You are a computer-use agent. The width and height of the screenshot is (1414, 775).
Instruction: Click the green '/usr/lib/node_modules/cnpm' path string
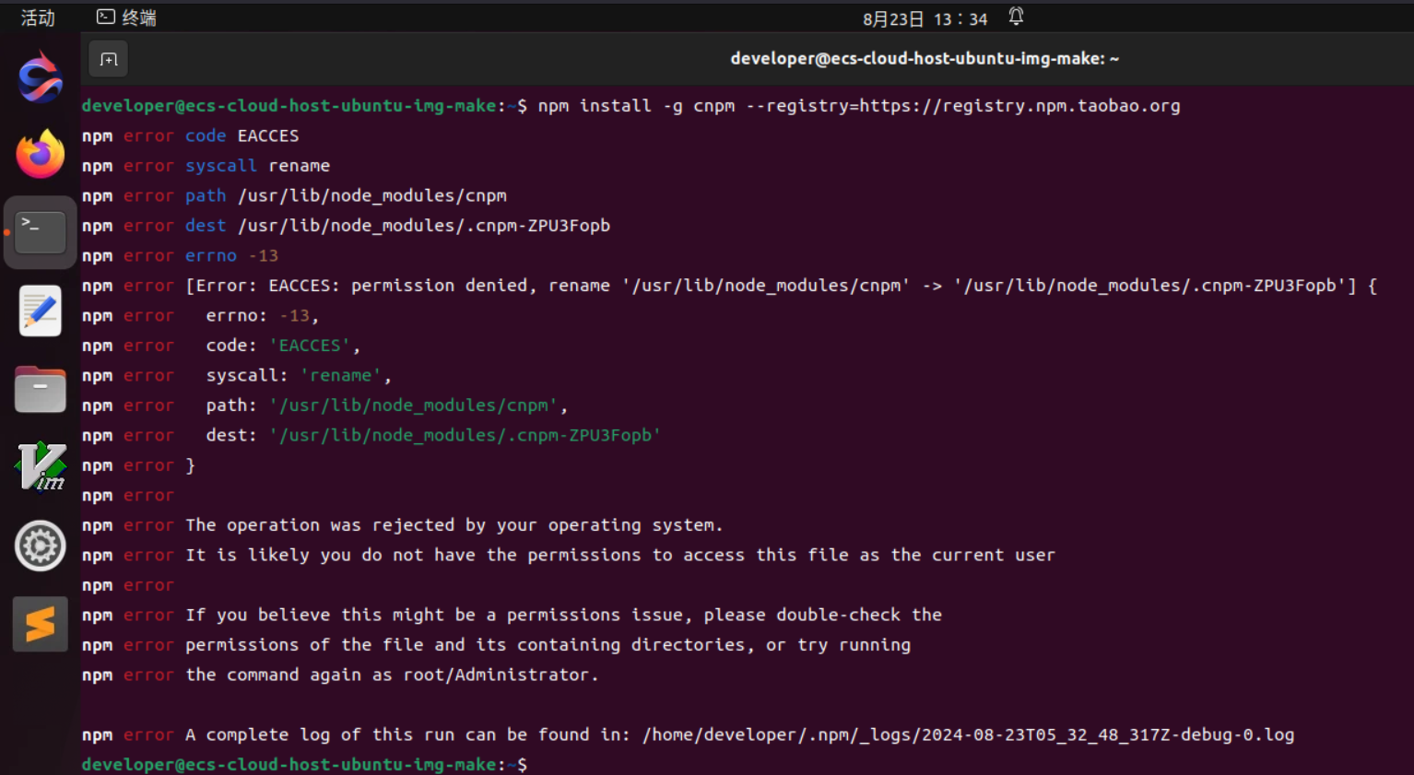[x=415, y=405]
